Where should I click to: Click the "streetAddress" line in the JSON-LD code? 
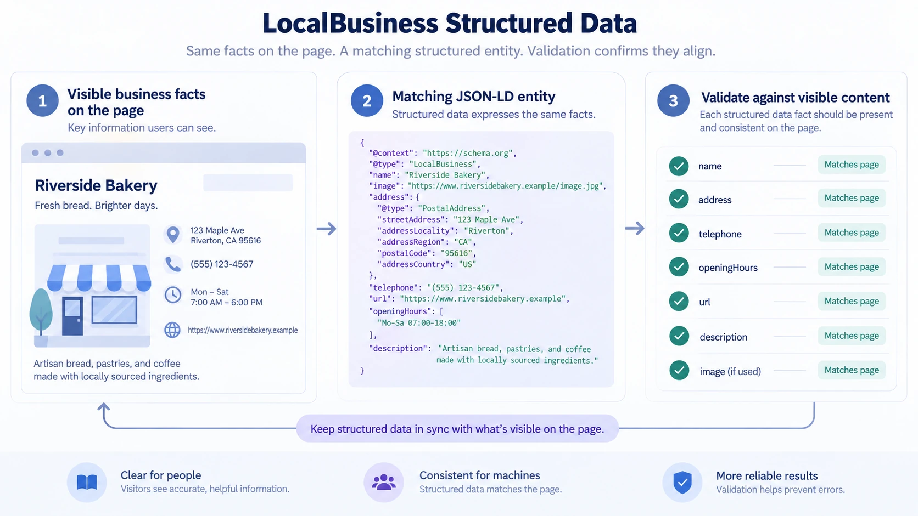[x=450, y=219]
